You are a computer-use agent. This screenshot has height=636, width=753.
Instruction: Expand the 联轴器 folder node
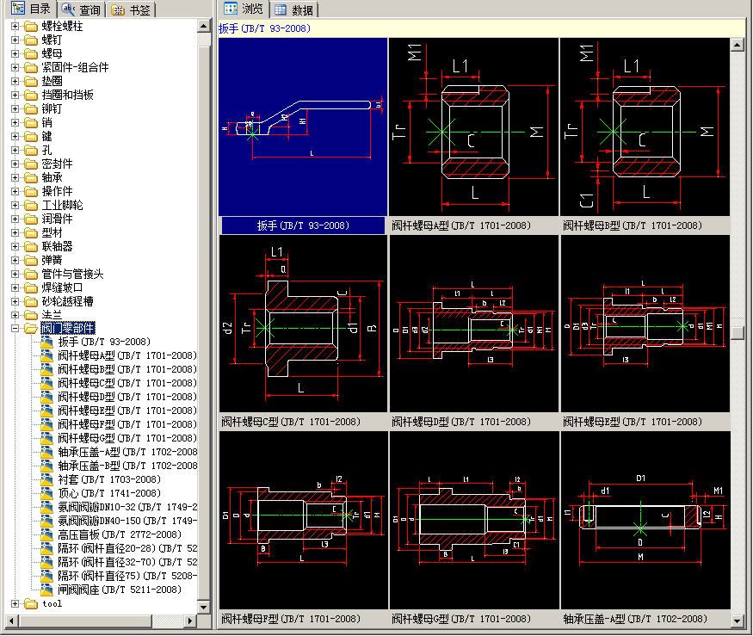[x=15, y=246]
